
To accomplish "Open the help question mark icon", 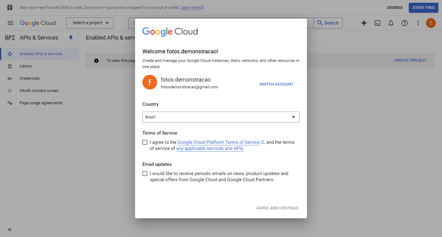I will coord(405,23).
